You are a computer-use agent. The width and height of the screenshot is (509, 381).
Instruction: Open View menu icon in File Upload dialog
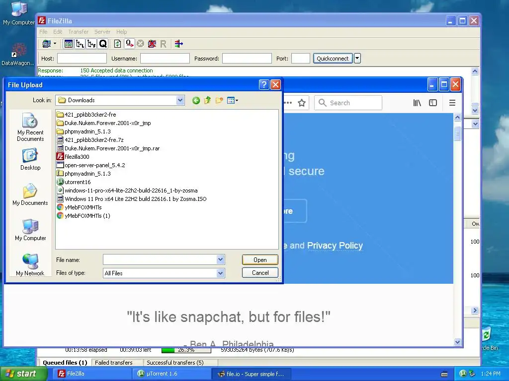coord(233,100)
